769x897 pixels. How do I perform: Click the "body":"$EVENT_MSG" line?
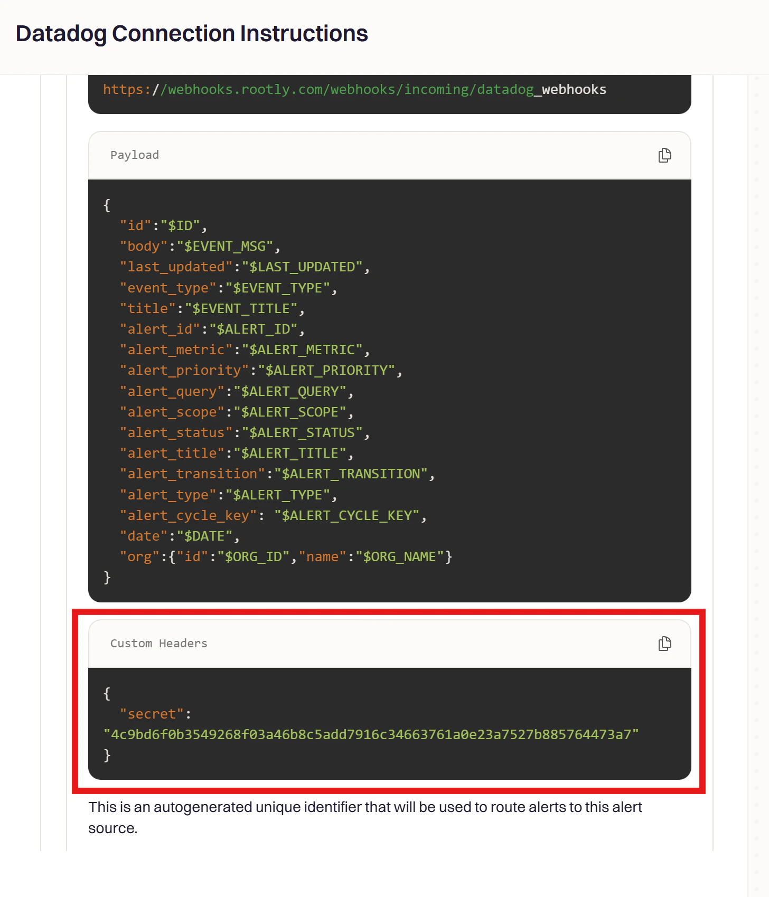point(200,247)
